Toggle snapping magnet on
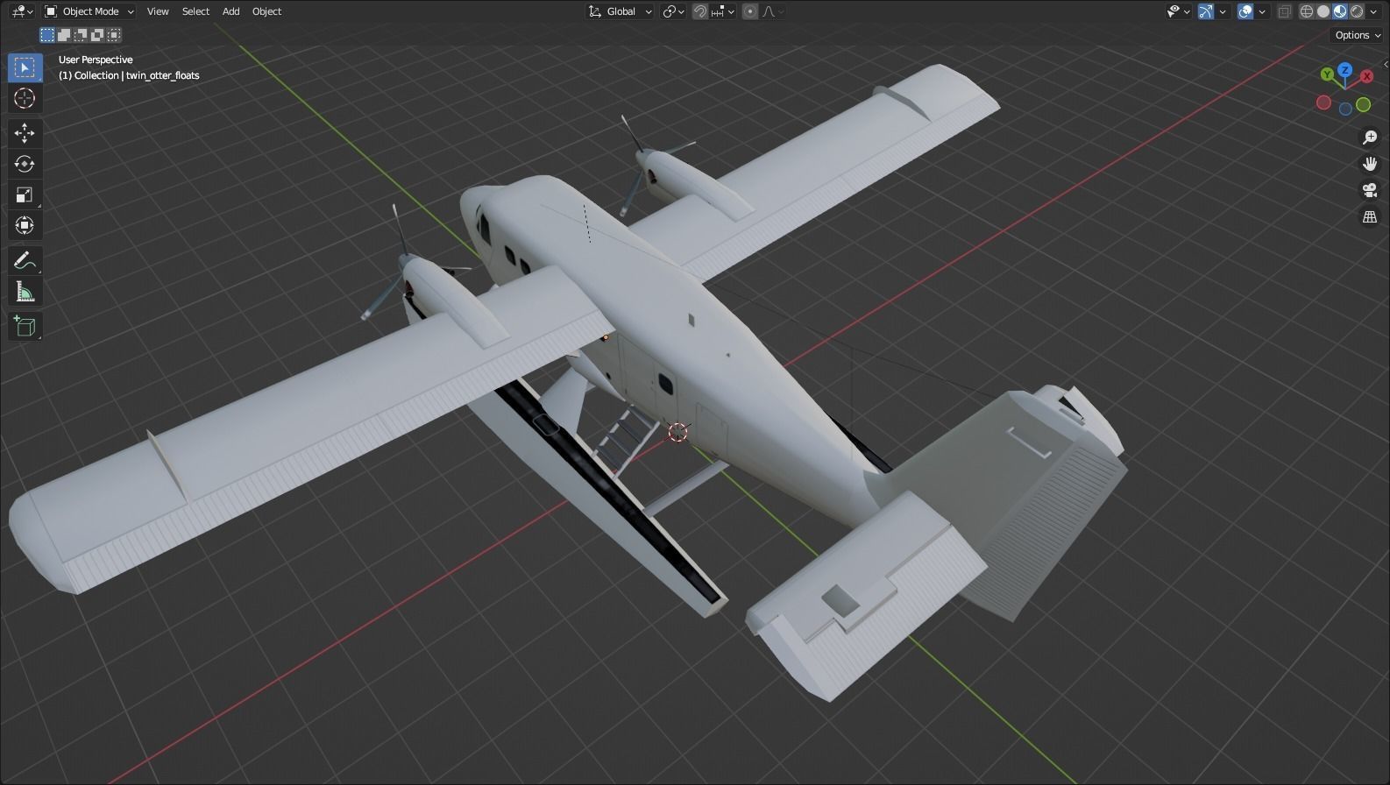The image size is (1390, 785). 700,11
